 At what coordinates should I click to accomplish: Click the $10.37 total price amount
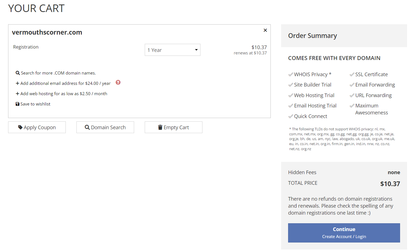[x=390, y=184]
